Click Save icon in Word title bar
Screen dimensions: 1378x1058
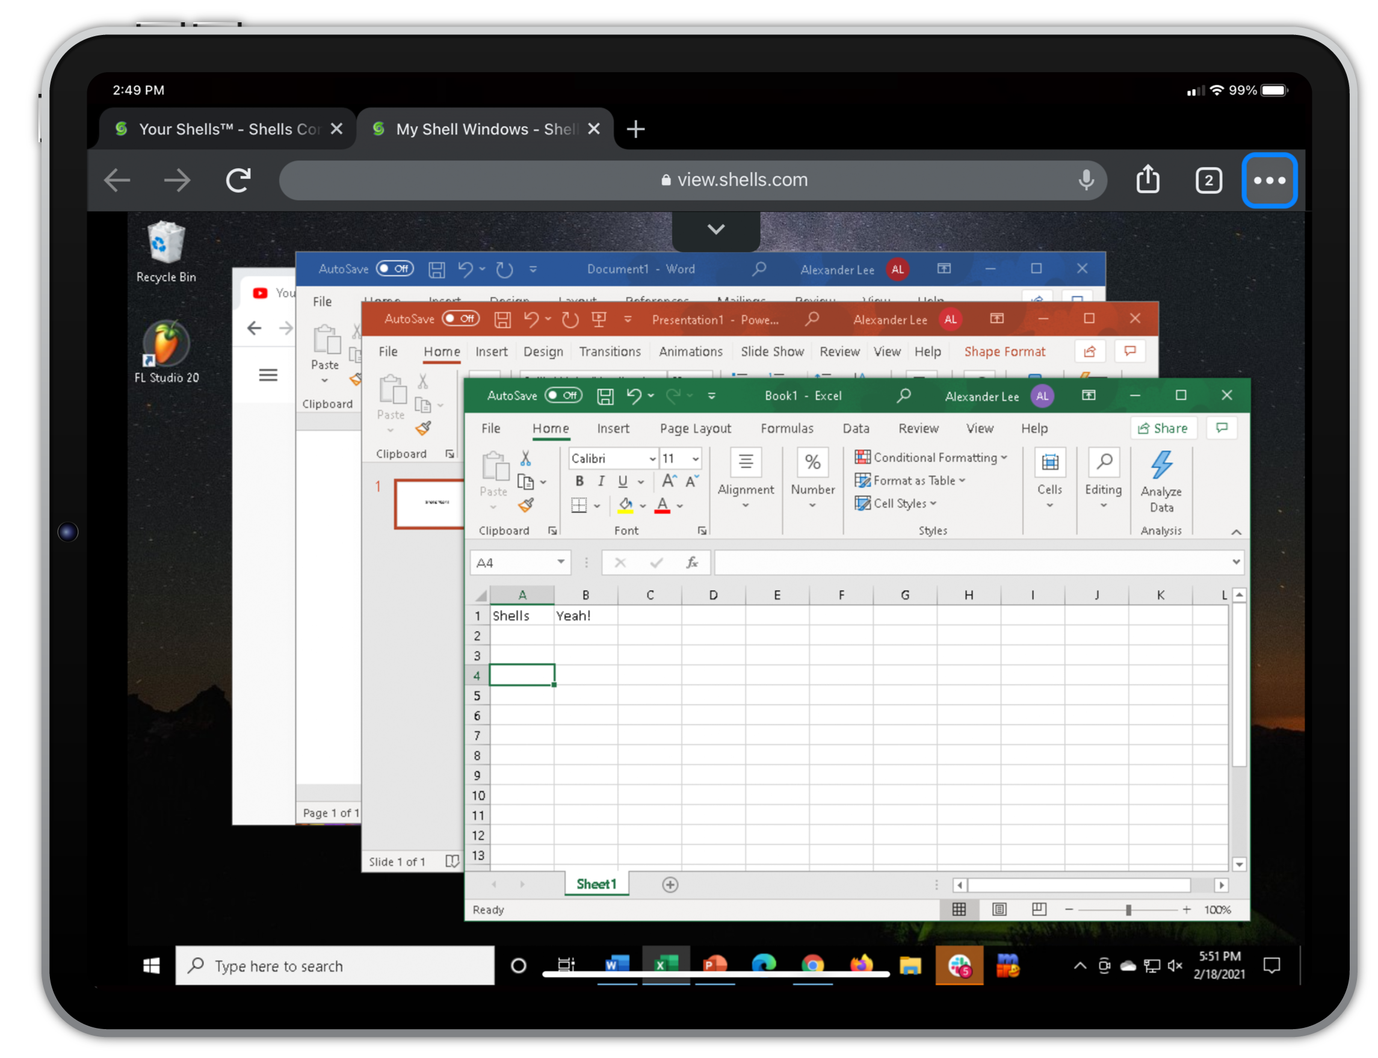pos(436,270)
